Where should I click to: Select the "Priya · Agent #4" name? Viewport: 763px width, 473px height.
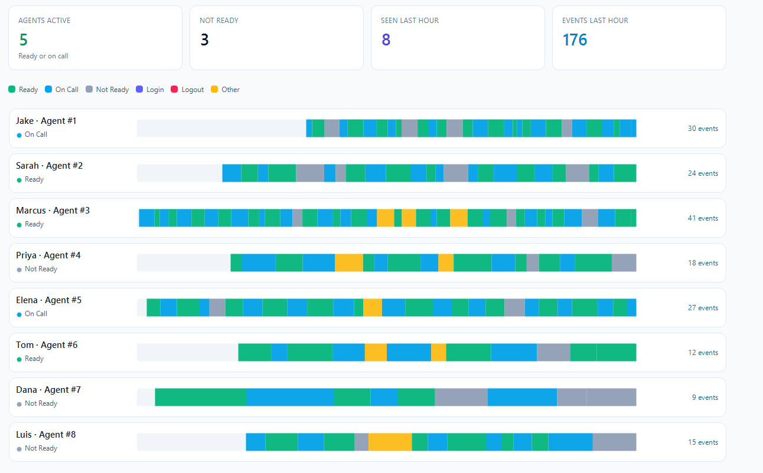(x=48, y=255)
